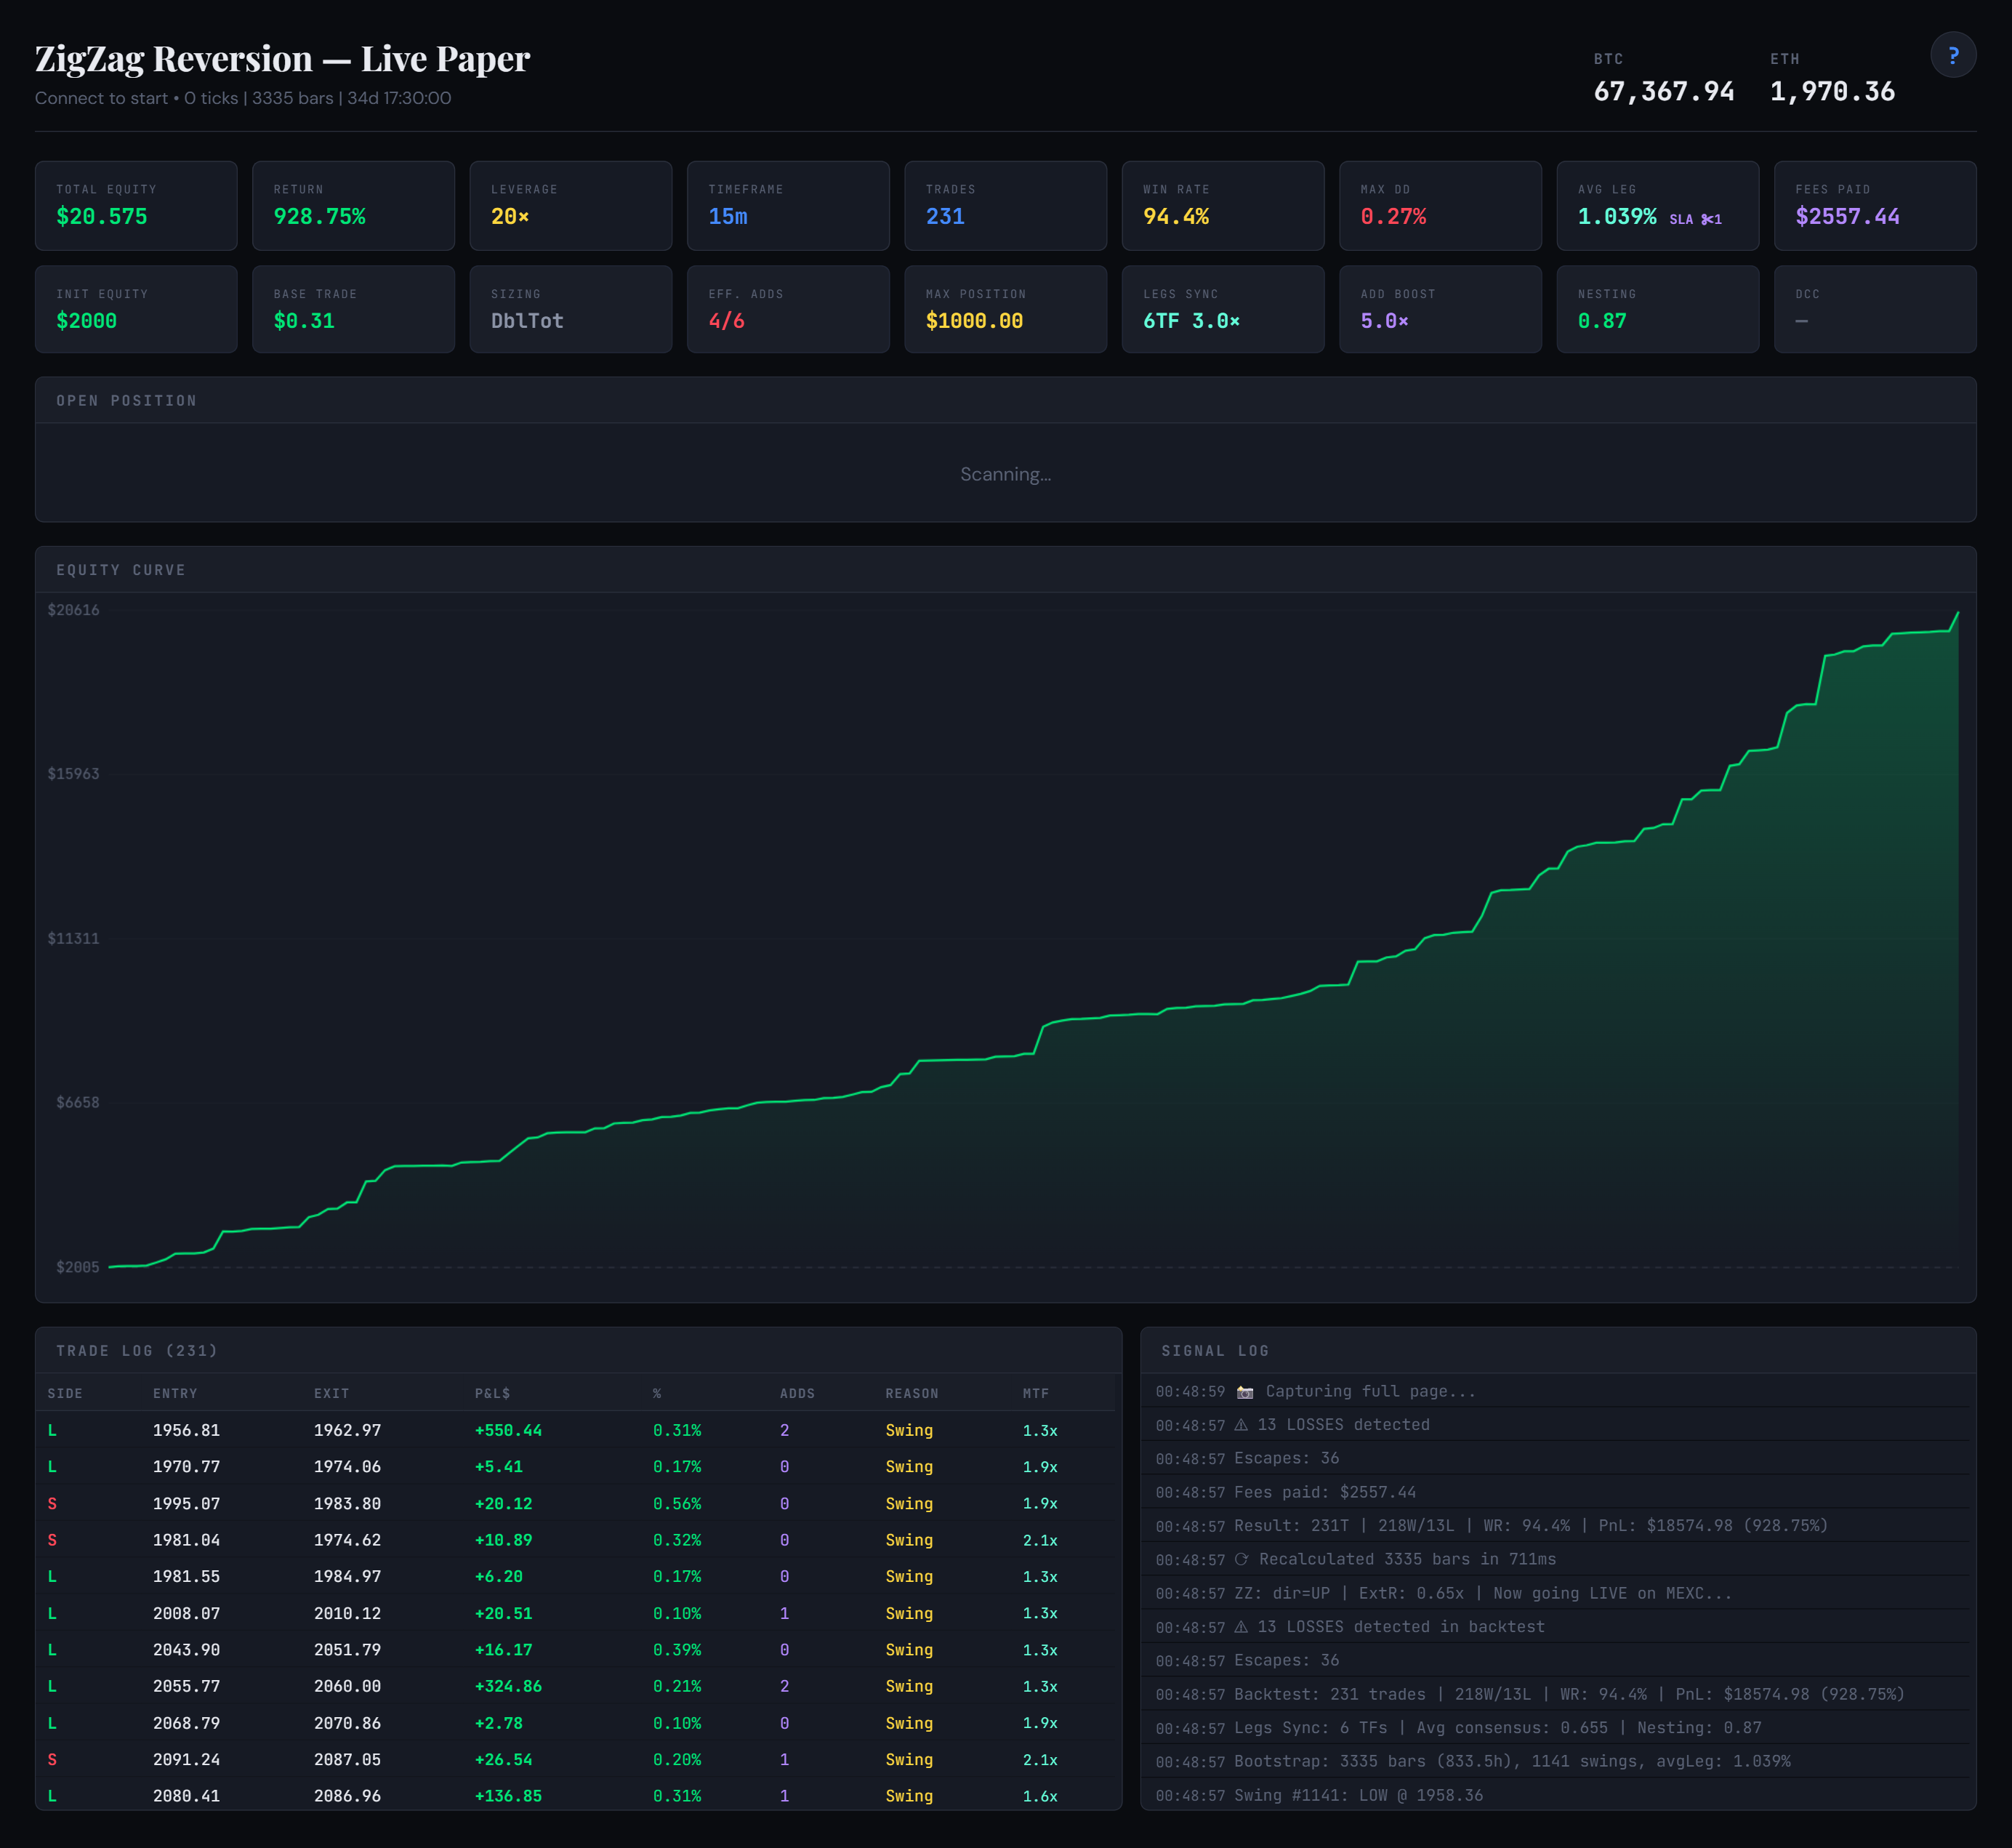
Task: Open the Leverage 20× selector
Action: 570,206
